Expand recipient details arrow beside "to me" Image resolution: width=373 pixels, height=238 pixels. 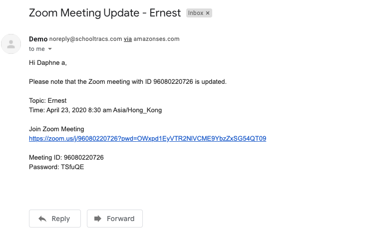[50, 49]
